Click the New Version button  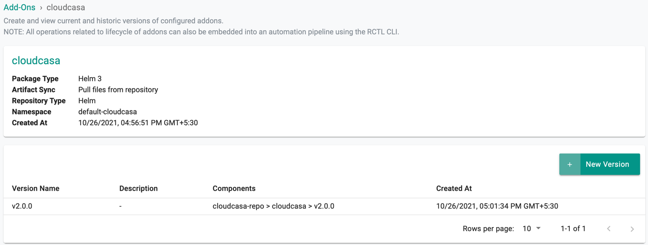click(600, 165)
